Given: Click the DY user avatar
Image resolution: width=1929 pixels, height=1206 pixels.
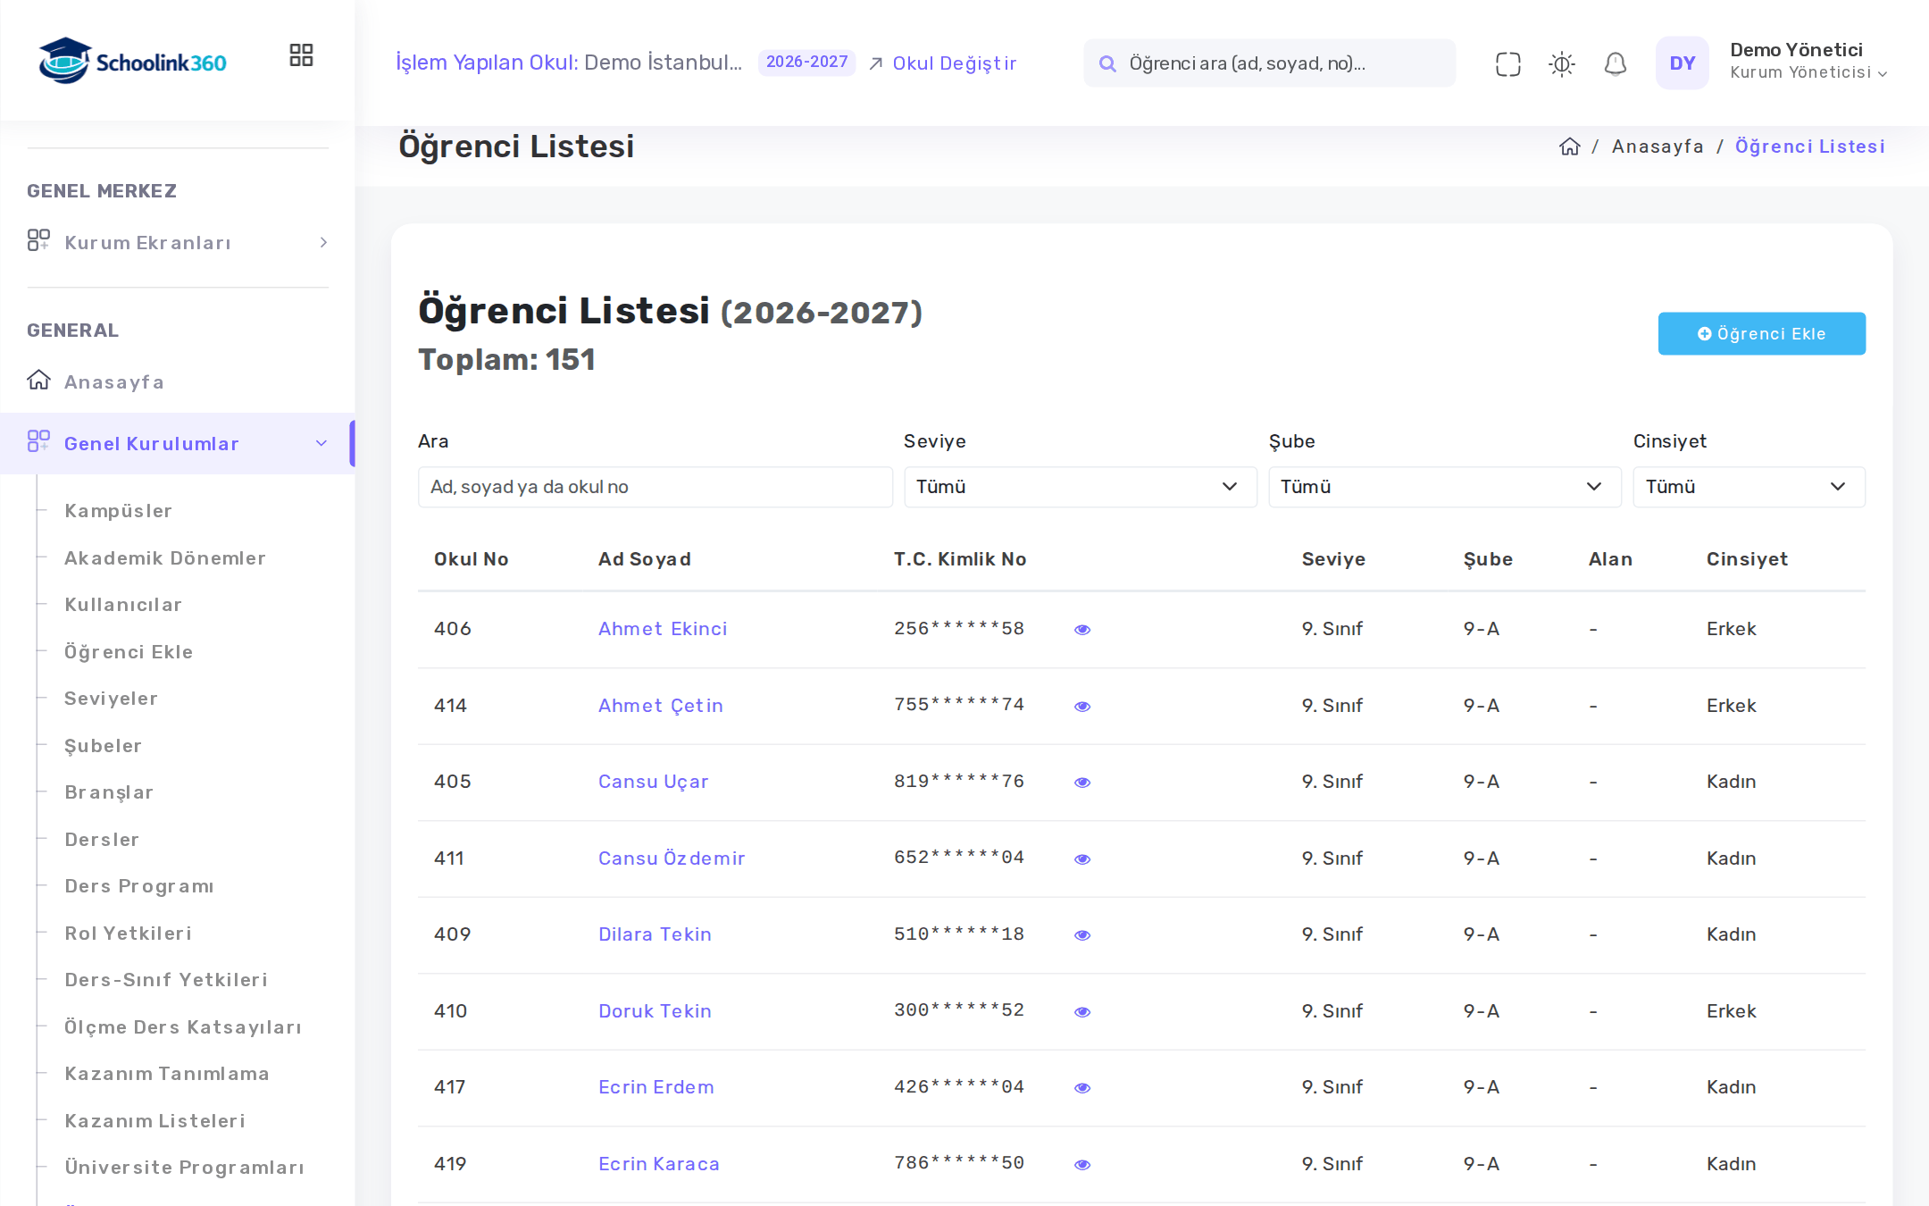Looking at the screenshot, I should 1682,63.
